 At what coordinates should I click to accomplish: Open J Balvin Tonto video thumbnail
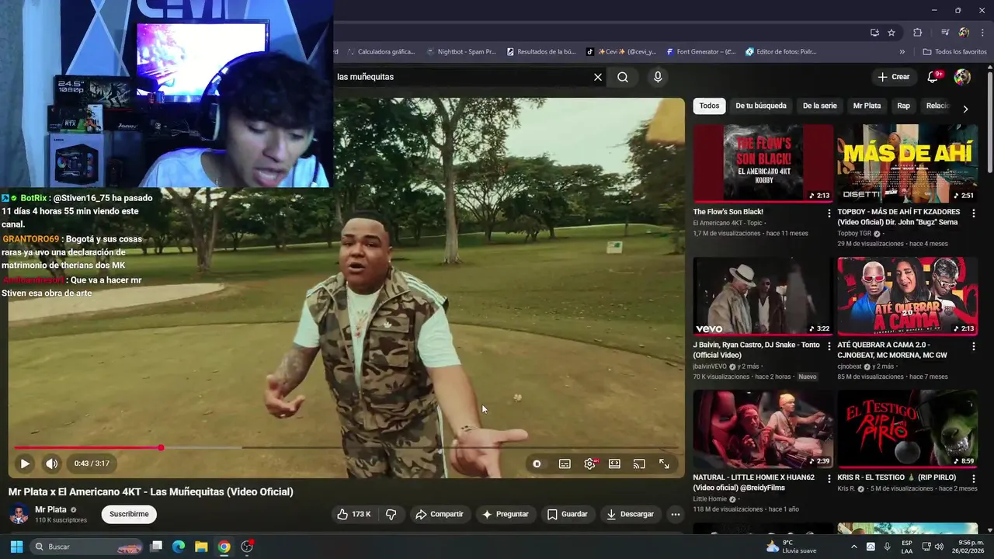click(763, 297)
